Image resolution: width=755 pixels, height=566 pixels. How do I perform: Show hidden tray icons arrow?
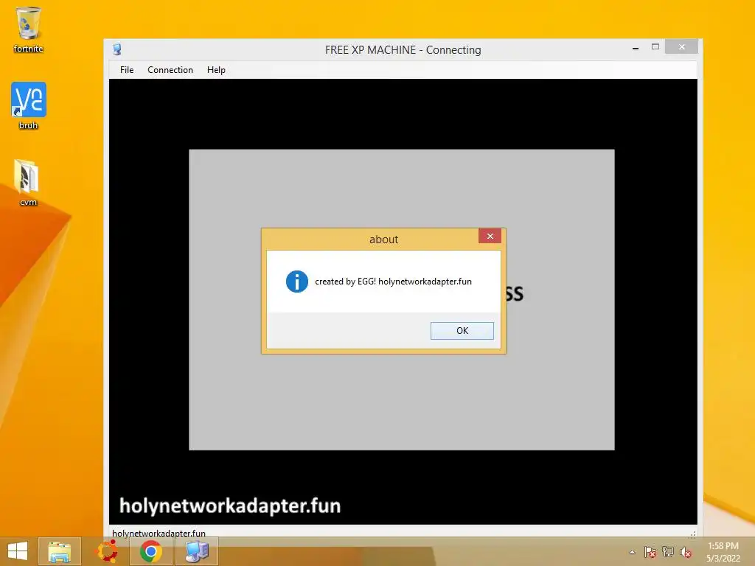632,552
